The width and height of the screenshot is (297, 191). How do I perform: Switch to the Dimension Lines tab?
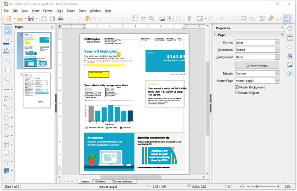coord(122,182)
